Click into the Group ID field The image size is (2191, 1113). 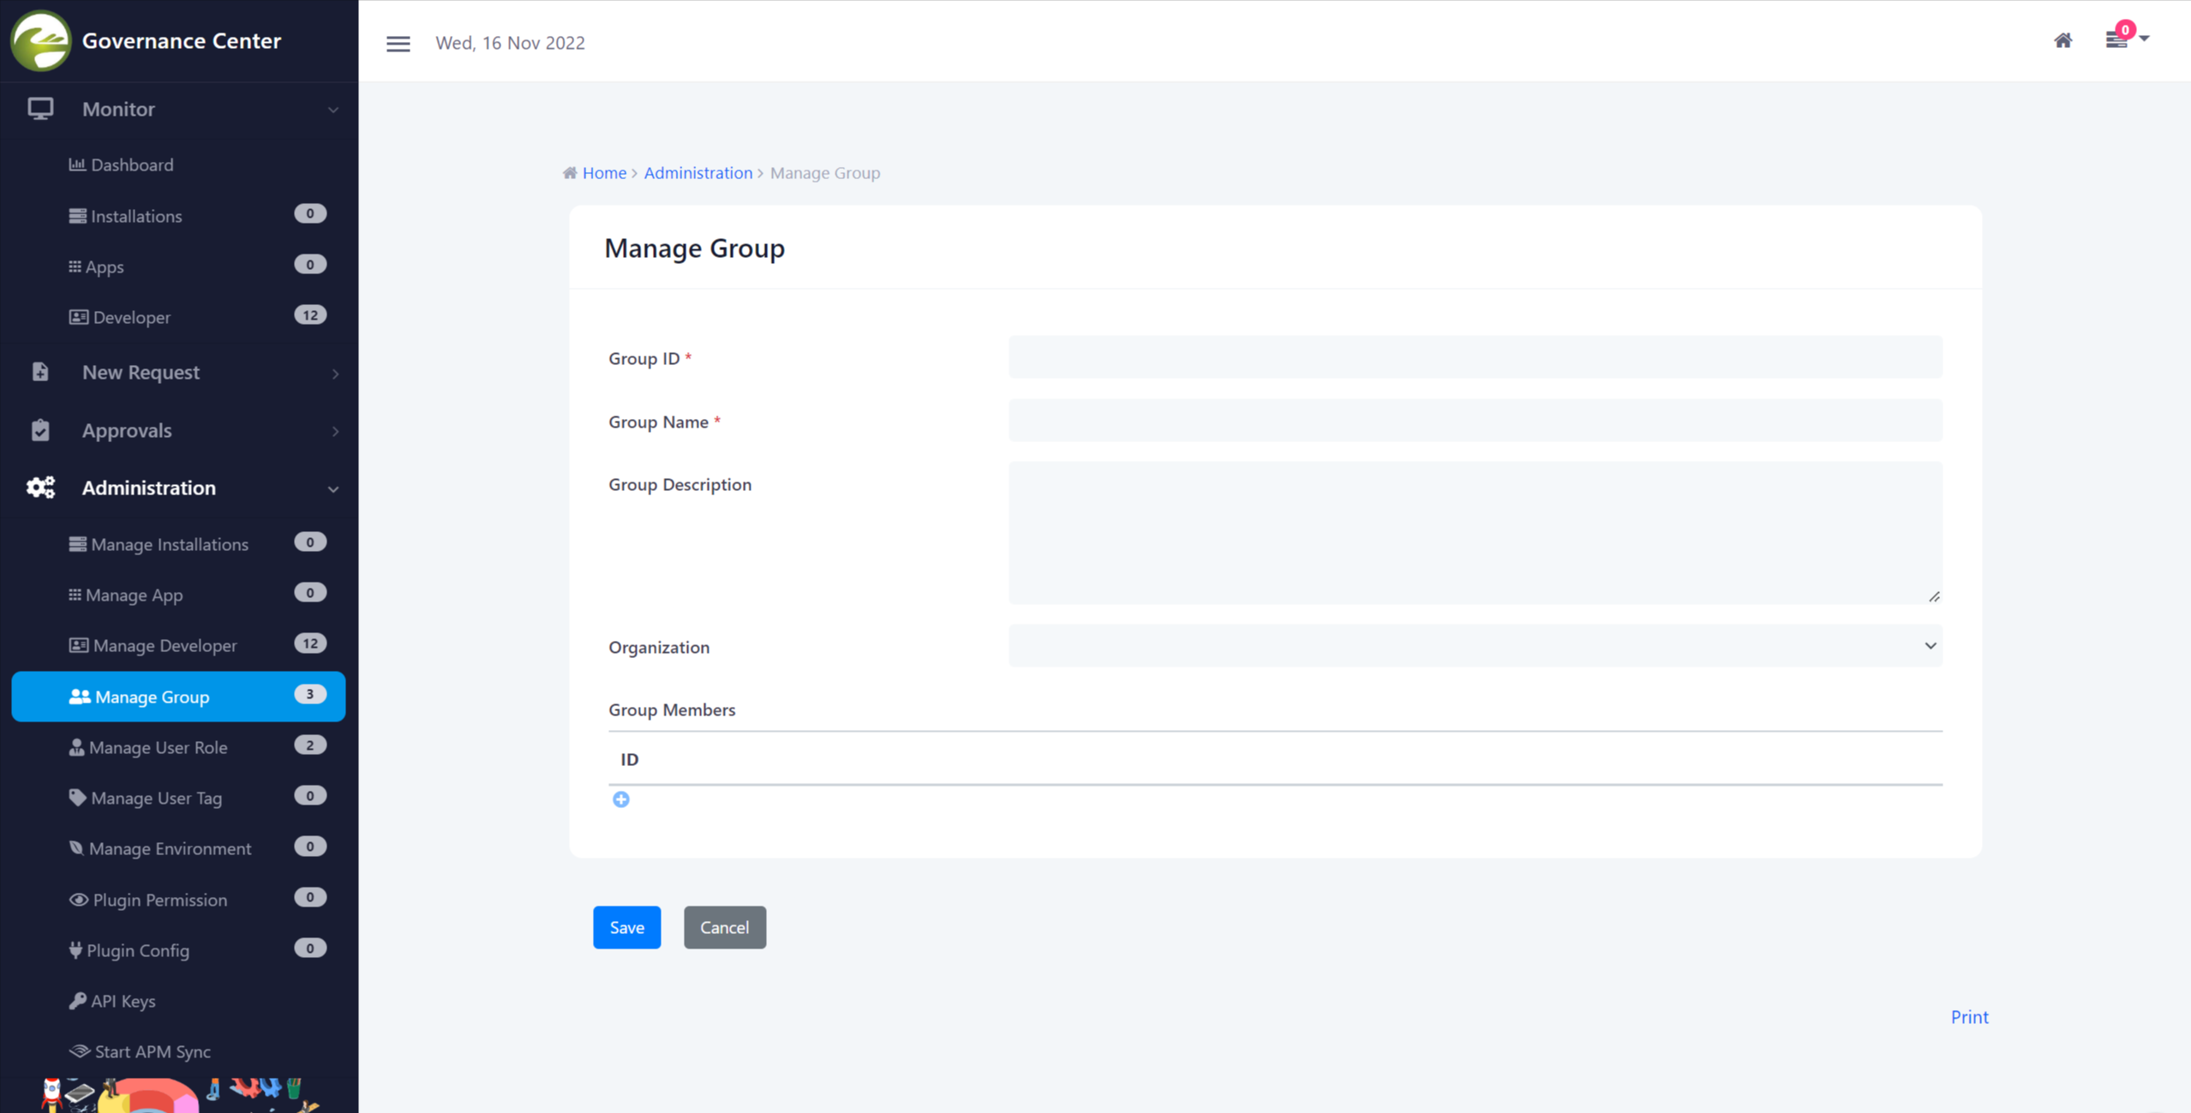click(x=1475, y=357)
